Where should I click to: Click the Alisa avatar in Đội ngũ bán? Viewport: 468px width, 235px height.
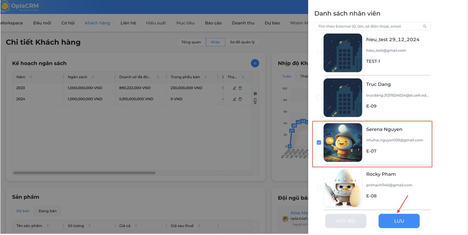[x=285, y=219]
